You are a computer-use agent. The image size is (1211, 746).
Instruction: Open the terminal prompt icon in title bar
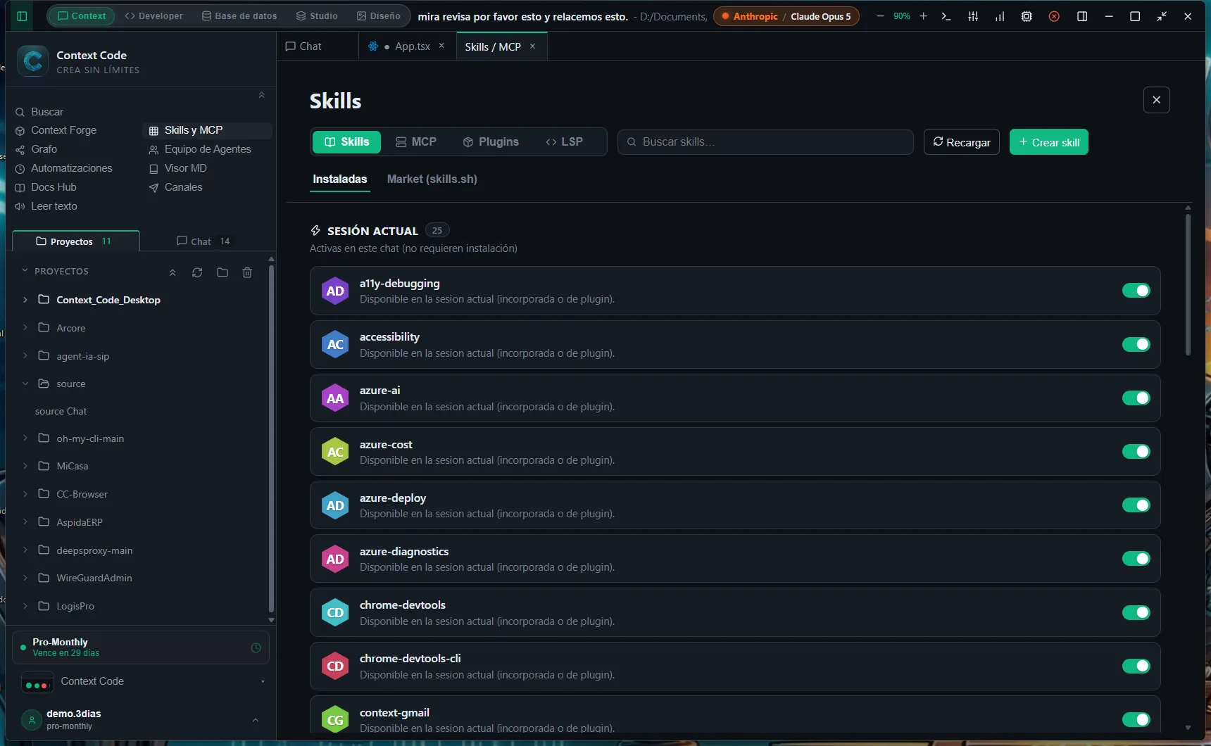946,16
